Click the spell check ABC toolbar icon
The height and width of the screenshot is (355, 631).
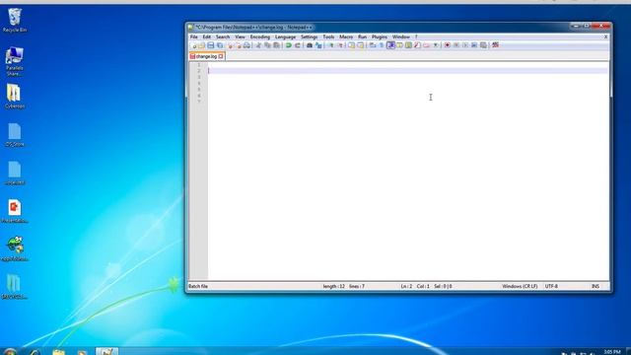tap(495, 45)
